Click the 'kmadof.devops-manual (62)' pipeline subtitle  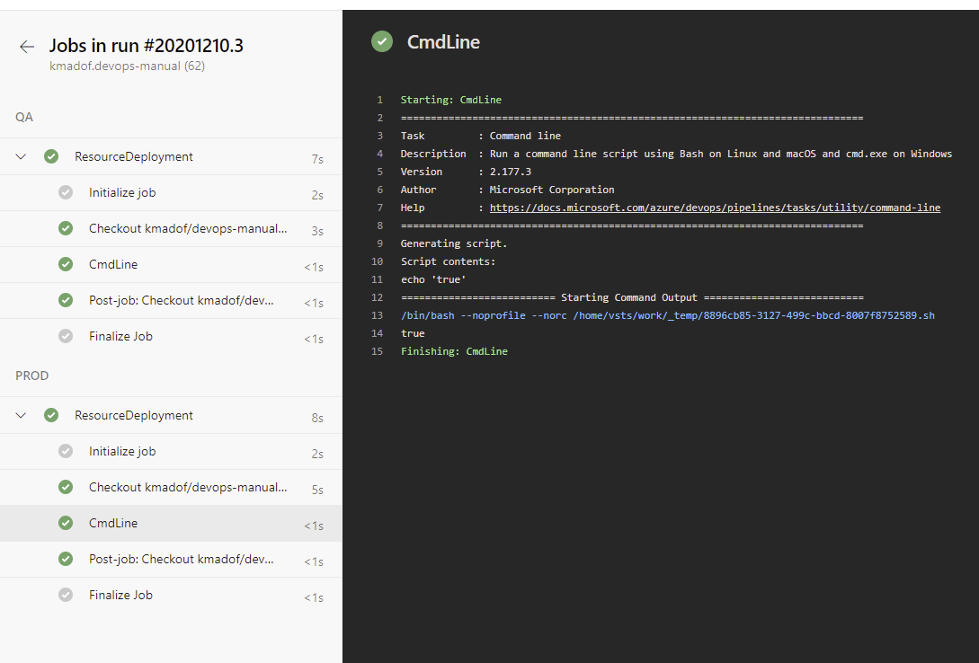click(x=127, y=66)
